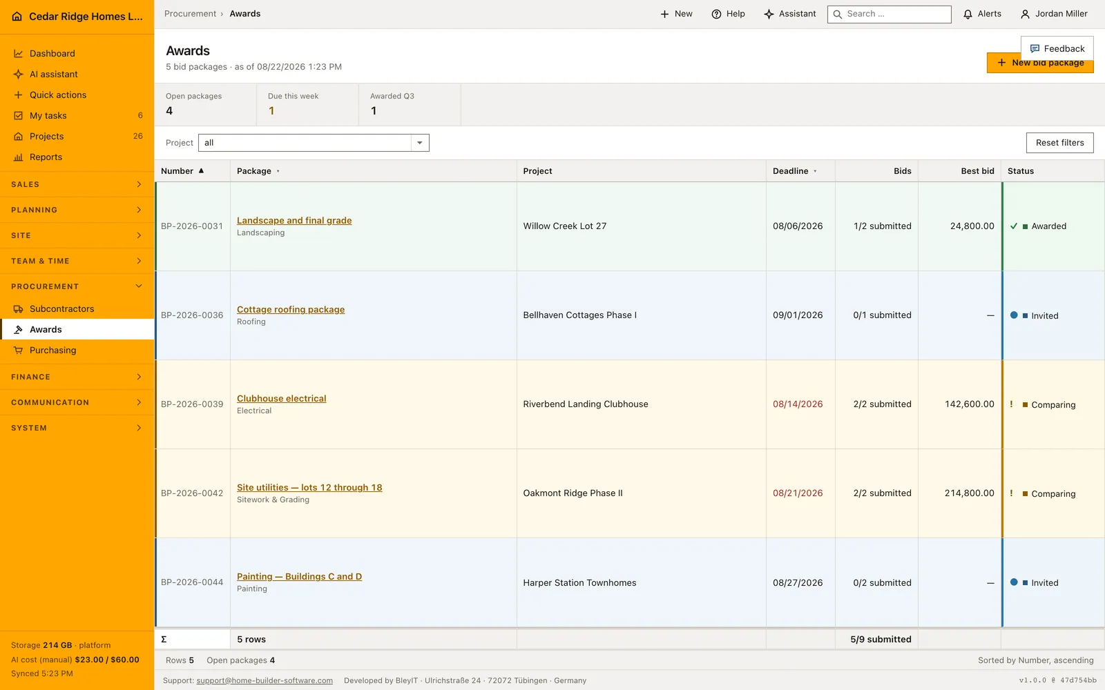The height and width of the screenshot is (690, 1105).
Task: Expand the PLANNING section
Action: click(77, 210)
